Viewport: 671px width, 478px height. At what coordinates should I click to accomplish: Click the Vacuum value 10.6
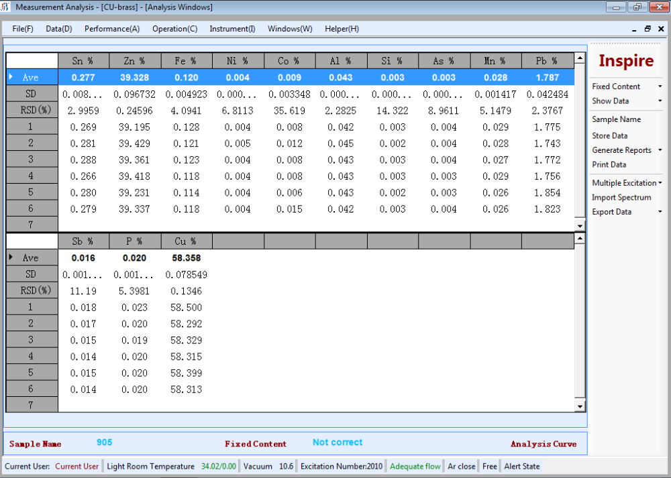point(287,466)
